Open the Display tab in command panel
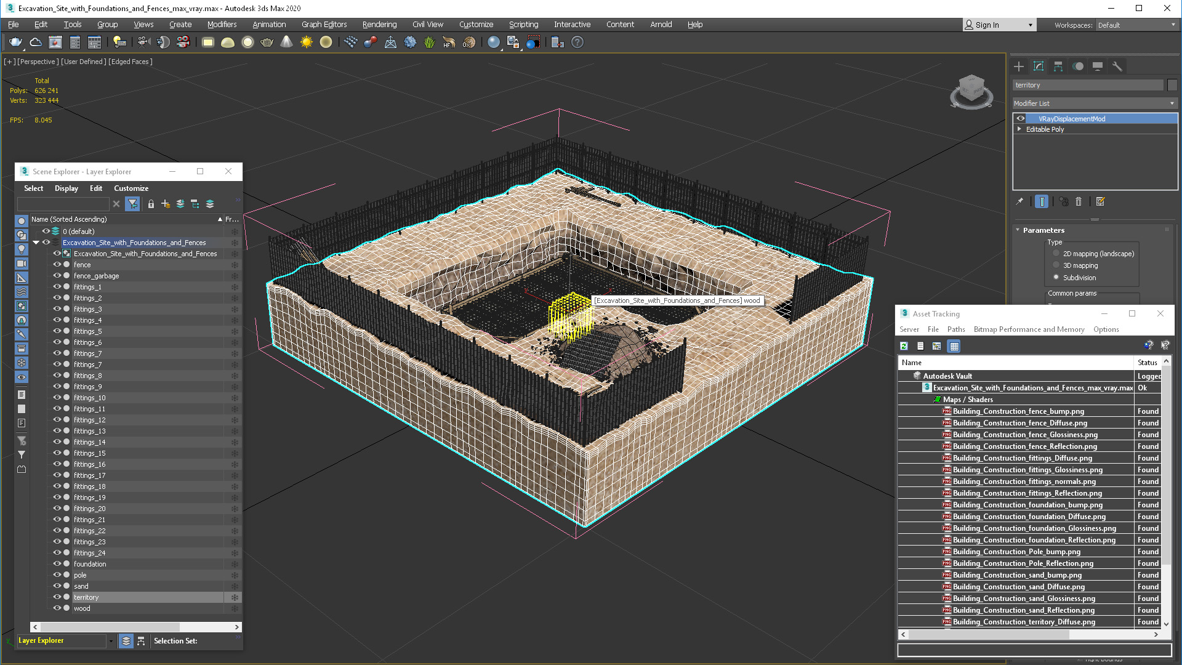 coord(1098,66)
